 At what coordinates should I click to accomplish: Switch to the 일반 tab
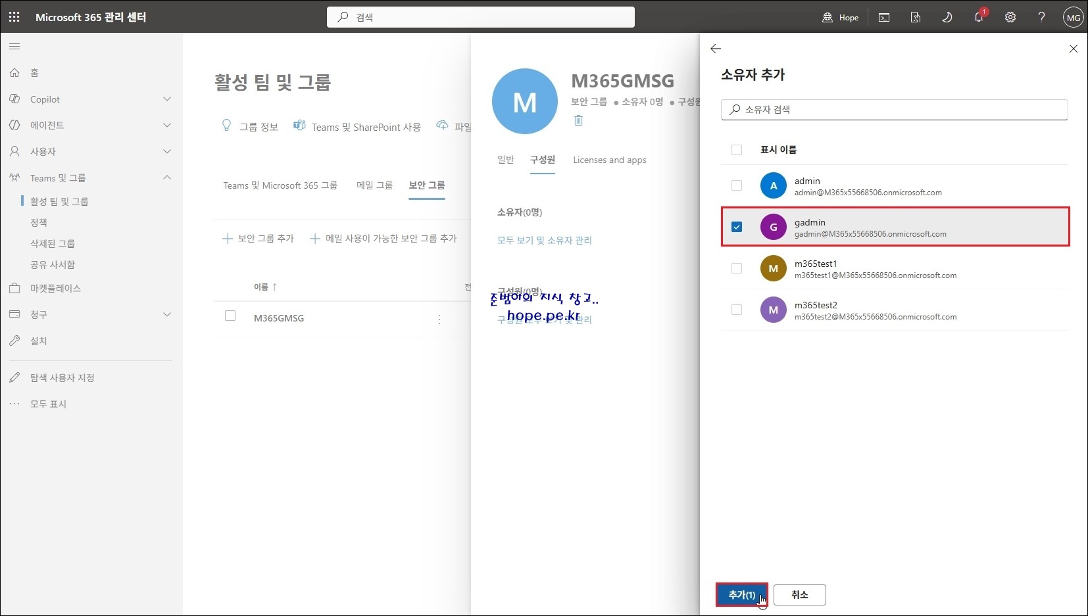(x=506, y=160)
